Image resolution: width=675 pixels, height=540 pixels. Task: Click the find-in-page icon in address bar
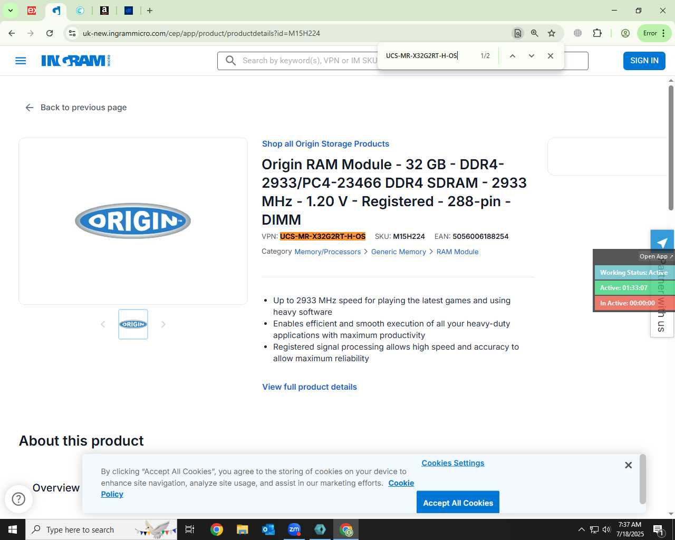pos(518,33)
